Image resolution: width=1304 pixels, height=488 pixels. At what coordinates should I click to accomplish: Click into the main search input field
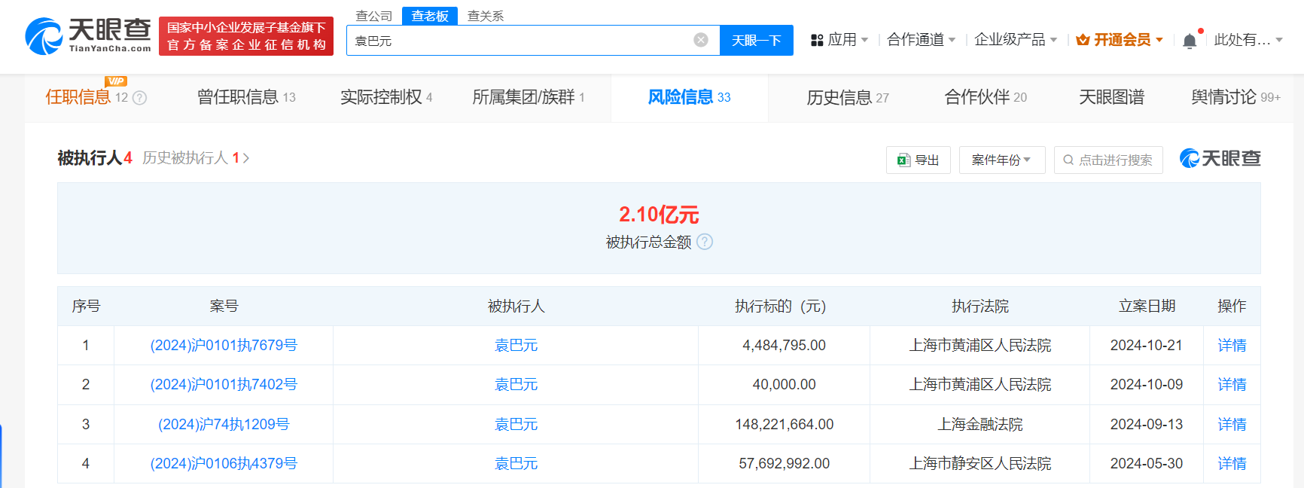coord(519,41)
